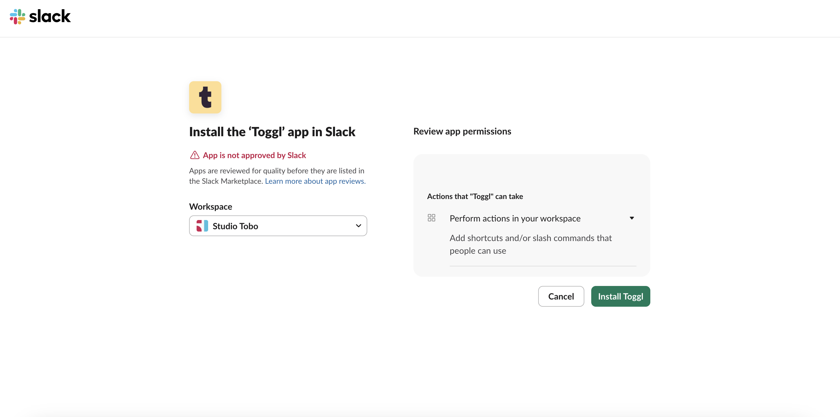The image size is (840, 417).
Task: Click the Workspace dropdown chevron arrow
Action: click(x=358, y=226)
